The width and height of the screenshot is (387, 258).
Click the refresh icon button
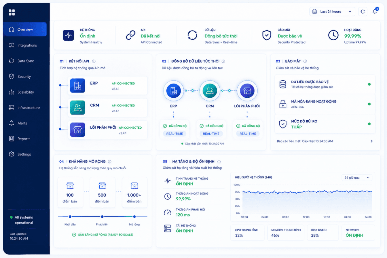coord(363,12)
